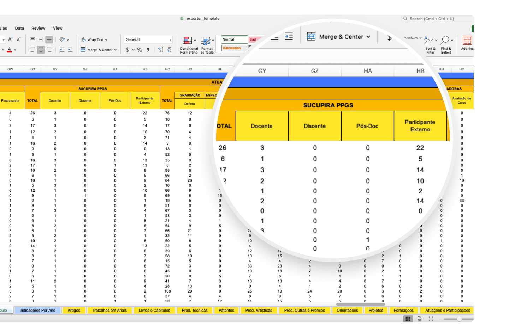Open Format as Table gallery

(x=207, y=45)
